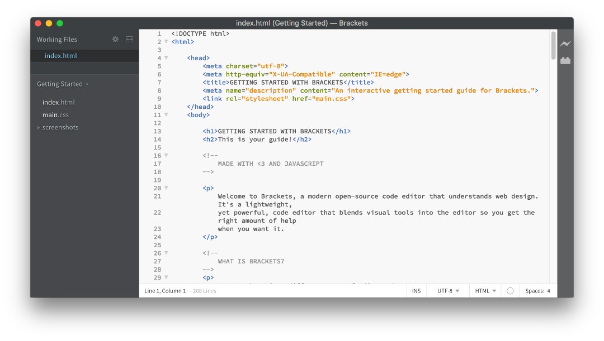604x341 pixels.
Task: Split the editor view icon
Action: 129,39
